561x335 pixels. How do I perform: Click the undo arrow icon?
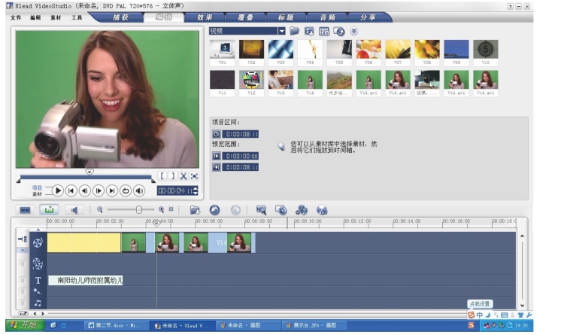214,210
